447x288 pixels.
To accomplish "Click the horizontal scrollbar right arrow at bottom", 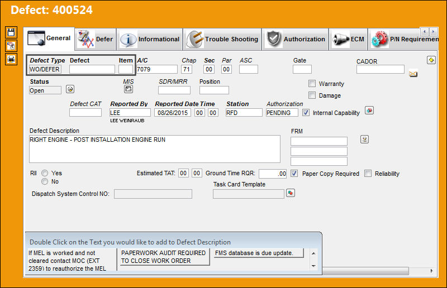I will point(431,271).
